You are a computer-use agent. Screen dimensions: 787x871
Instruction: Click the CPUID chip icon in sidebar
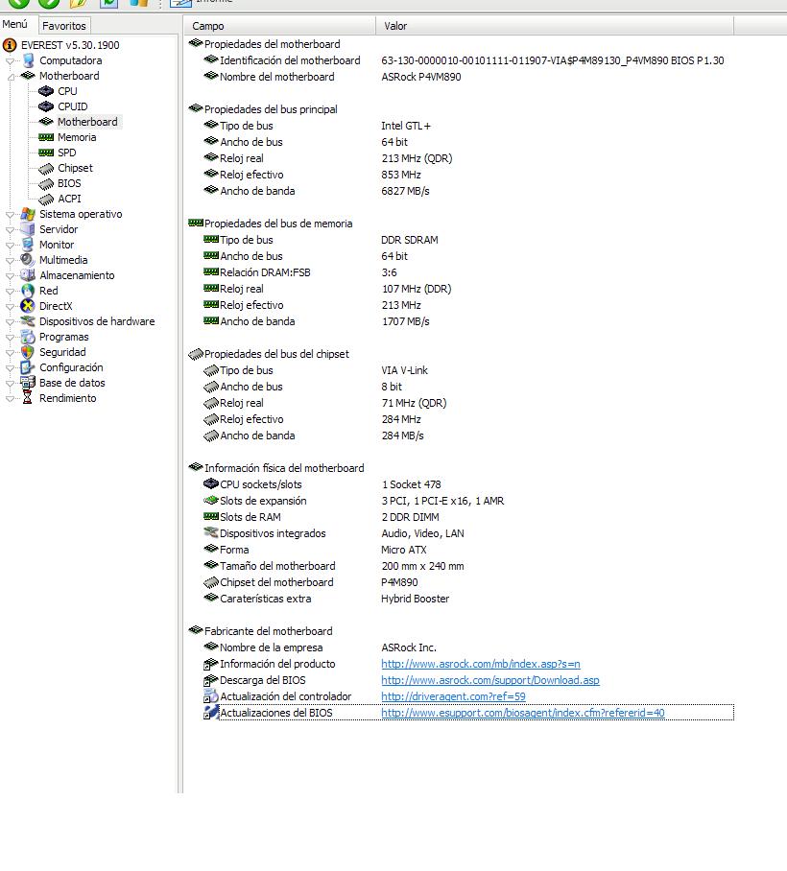pyautogui.click(x=45, y=106)
